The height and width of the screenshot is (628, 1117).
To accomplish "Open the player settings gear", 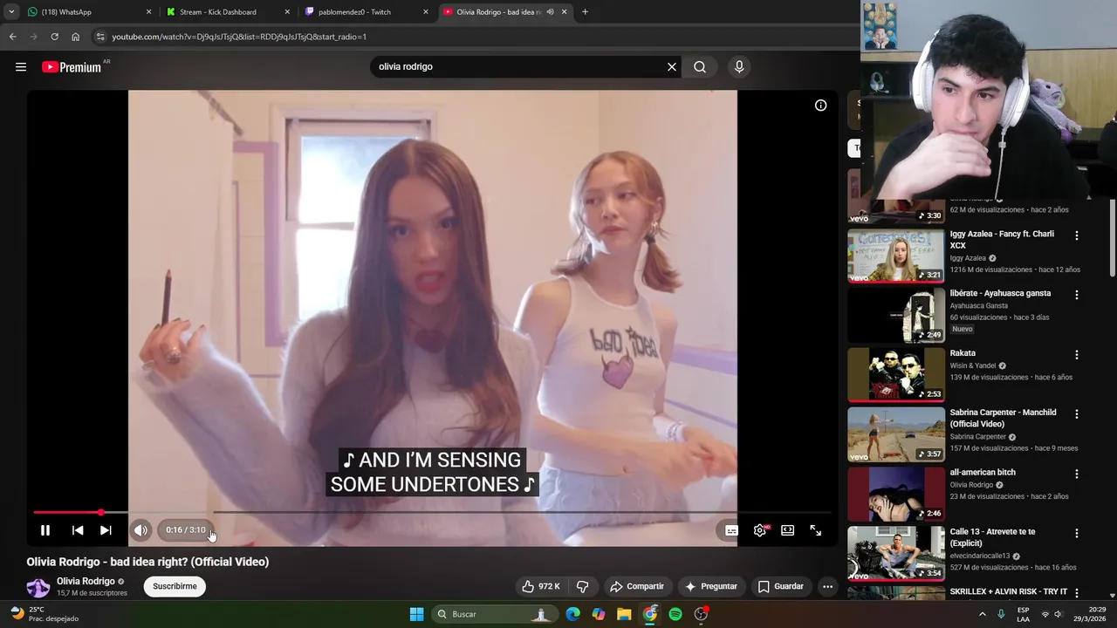I will click(x=760, y=530).
